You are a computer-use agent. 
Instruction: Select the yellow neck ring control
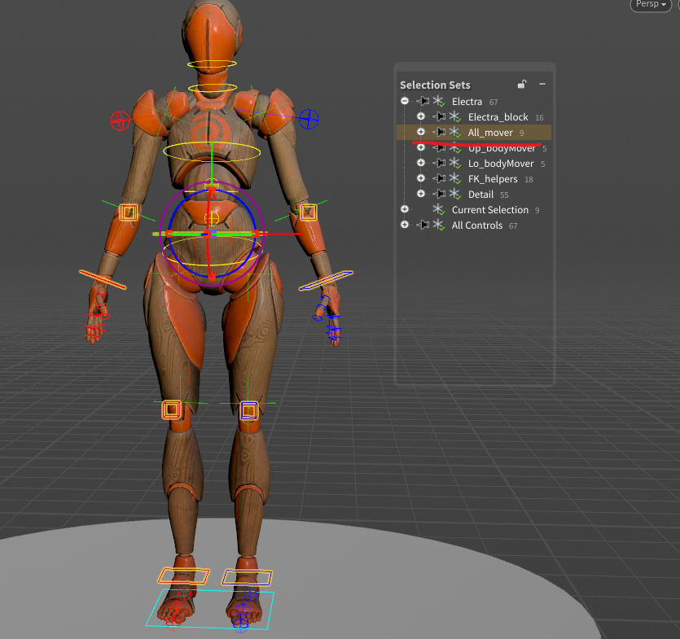tap(213, 88)
